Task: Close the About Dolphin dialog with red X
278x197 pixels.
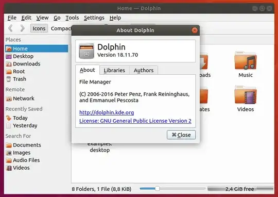Action: [x=195, y=30]
